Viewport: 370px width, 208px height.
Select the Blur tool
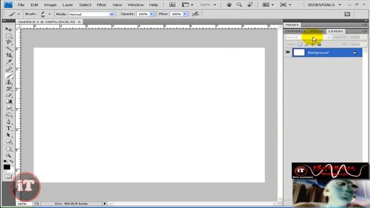[9, 108]
